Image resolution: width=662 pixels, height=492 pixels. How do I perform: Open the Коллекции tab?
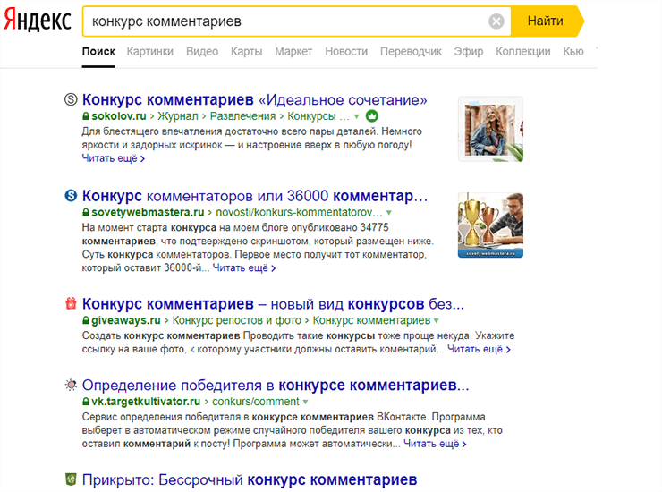point(523,52)
